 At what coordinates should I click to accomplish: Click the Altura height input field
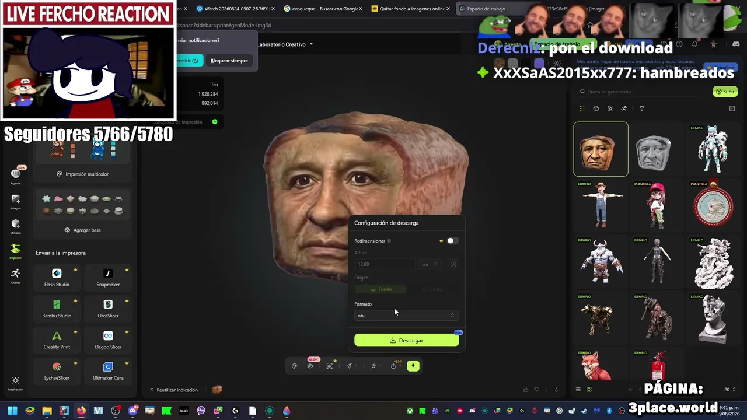pos(385,264)
